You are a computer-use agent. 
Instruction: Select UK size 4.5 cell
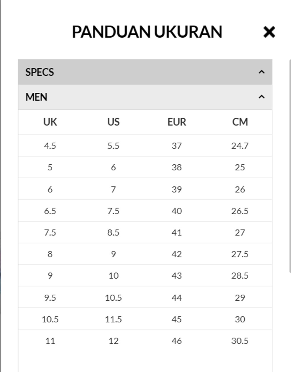[x=50, y=146]
